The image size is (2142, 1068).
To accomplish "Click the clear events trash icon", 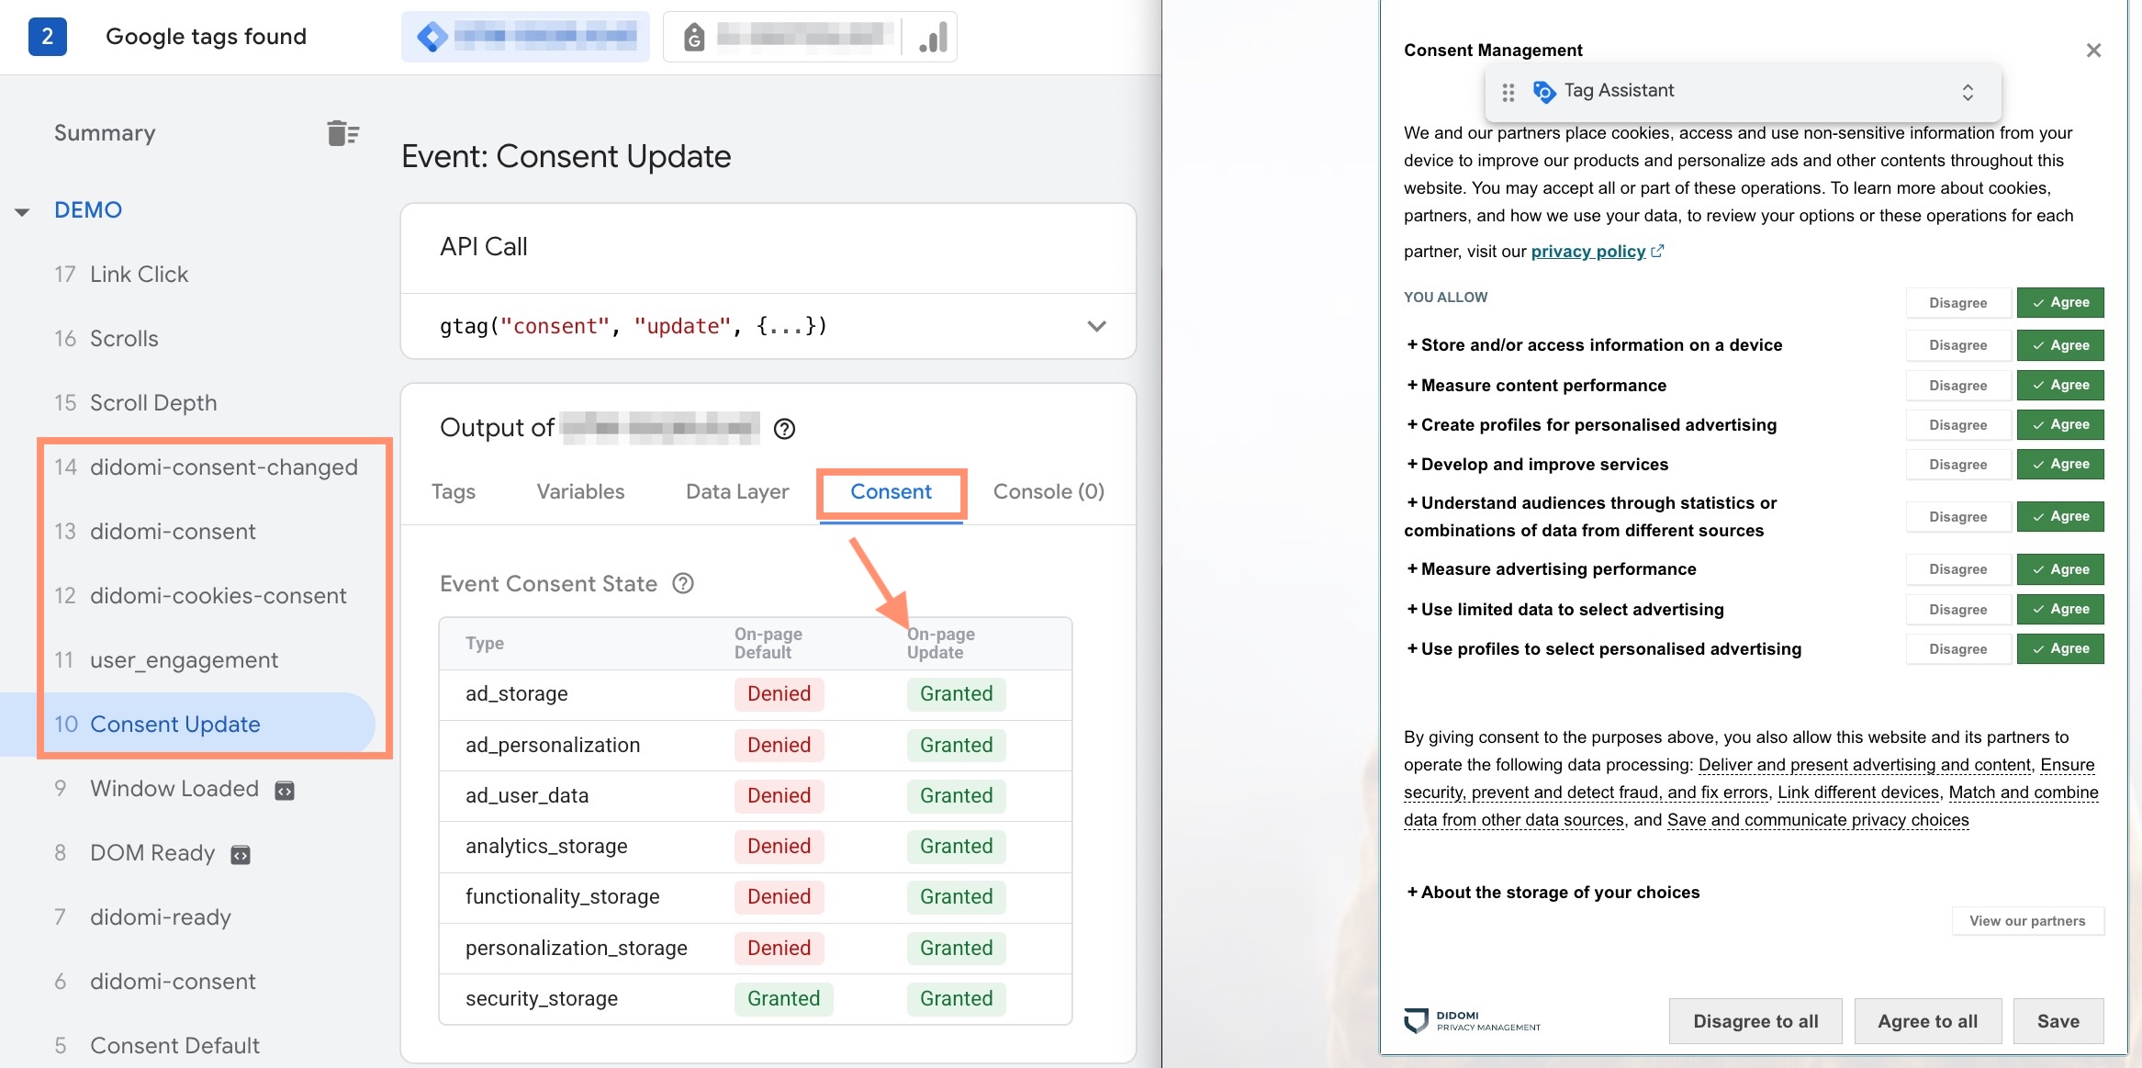I will (342, 133).
